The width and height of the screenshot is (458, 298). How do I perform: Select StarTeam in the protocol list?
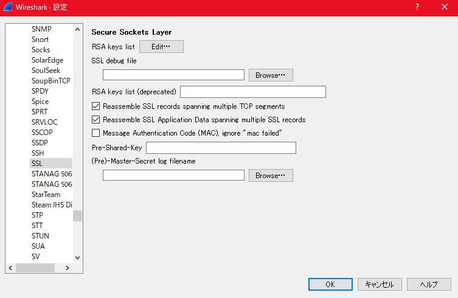tap(46, 195)
